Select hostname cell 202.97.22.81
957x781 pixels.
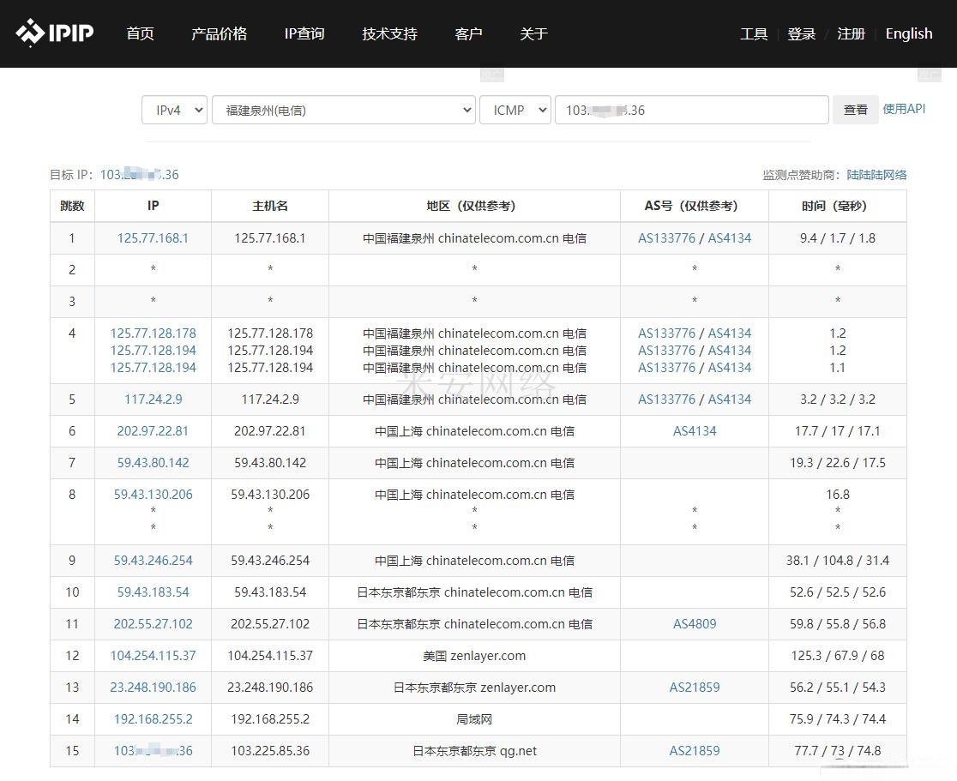(270, 430)
